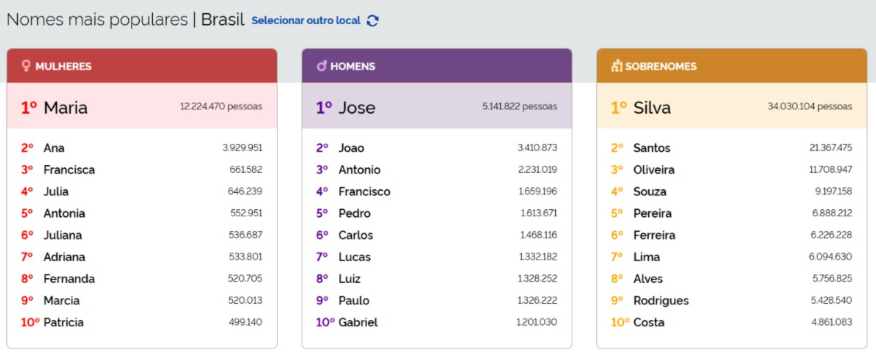
Task: Click the top surname Silva
Action: tap(651, 107)
